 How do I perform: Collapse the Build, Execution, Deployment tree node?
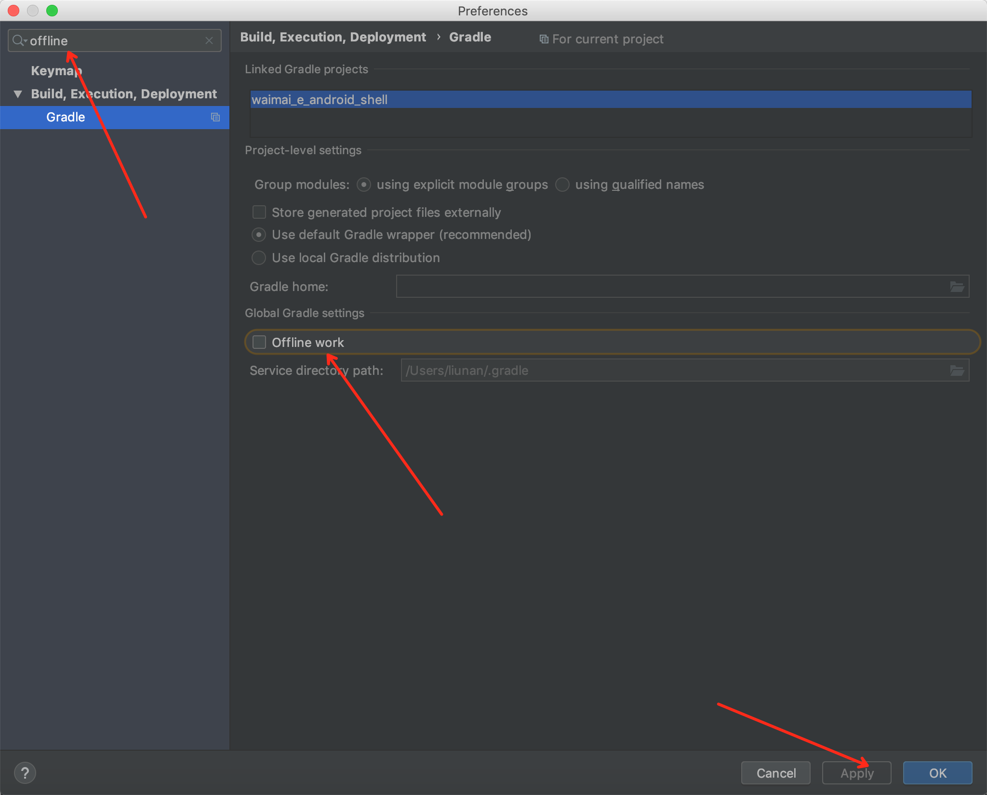click(18, 94)
